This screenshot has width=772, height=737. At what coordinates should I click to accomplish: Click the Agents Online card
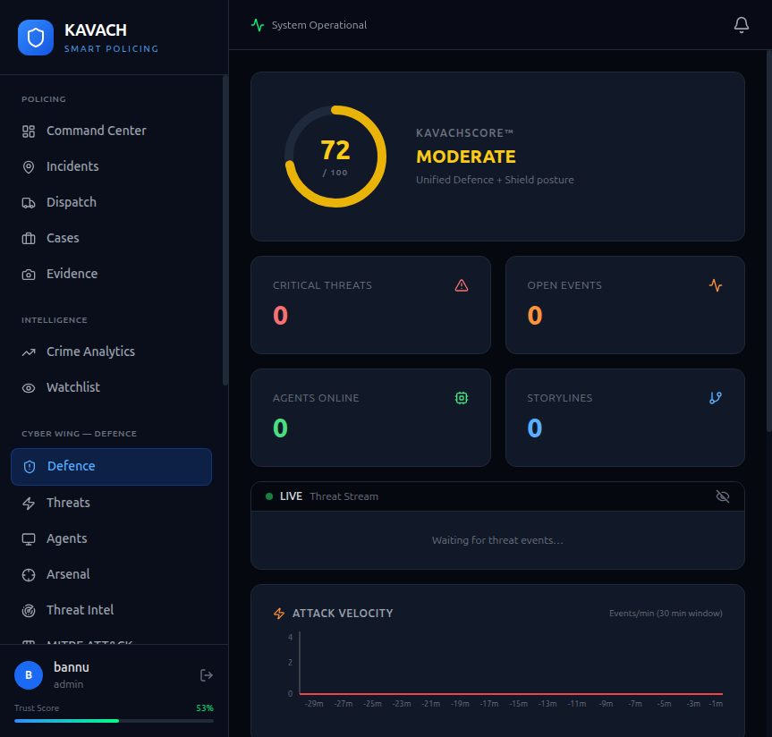370,418
